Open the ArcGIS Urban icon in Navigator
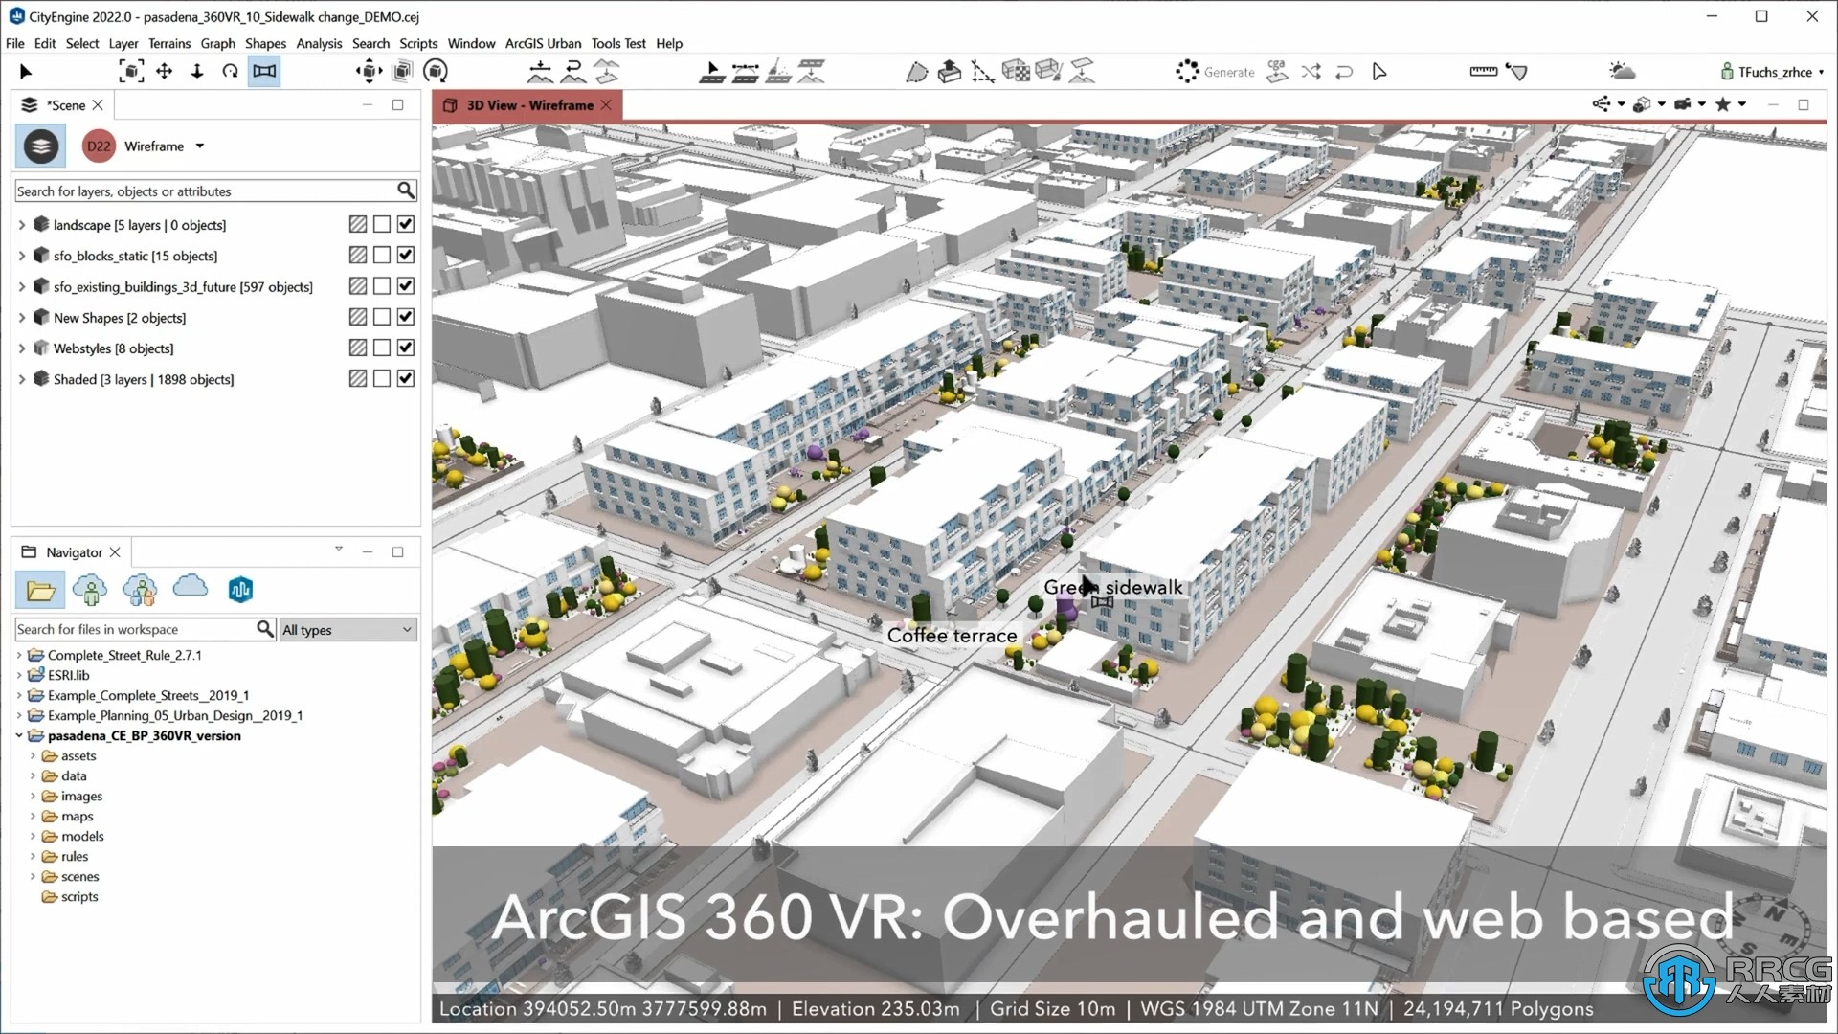The image size is (1838, 1034). [240, 591]
